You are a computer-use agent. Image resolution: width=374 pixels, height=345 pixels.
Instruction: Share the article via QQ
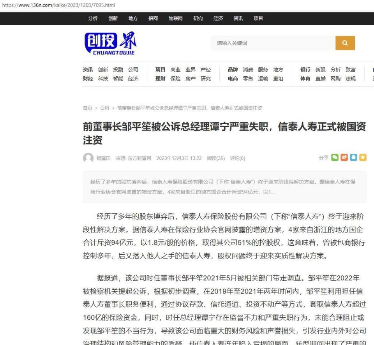(x=353, y=157)
